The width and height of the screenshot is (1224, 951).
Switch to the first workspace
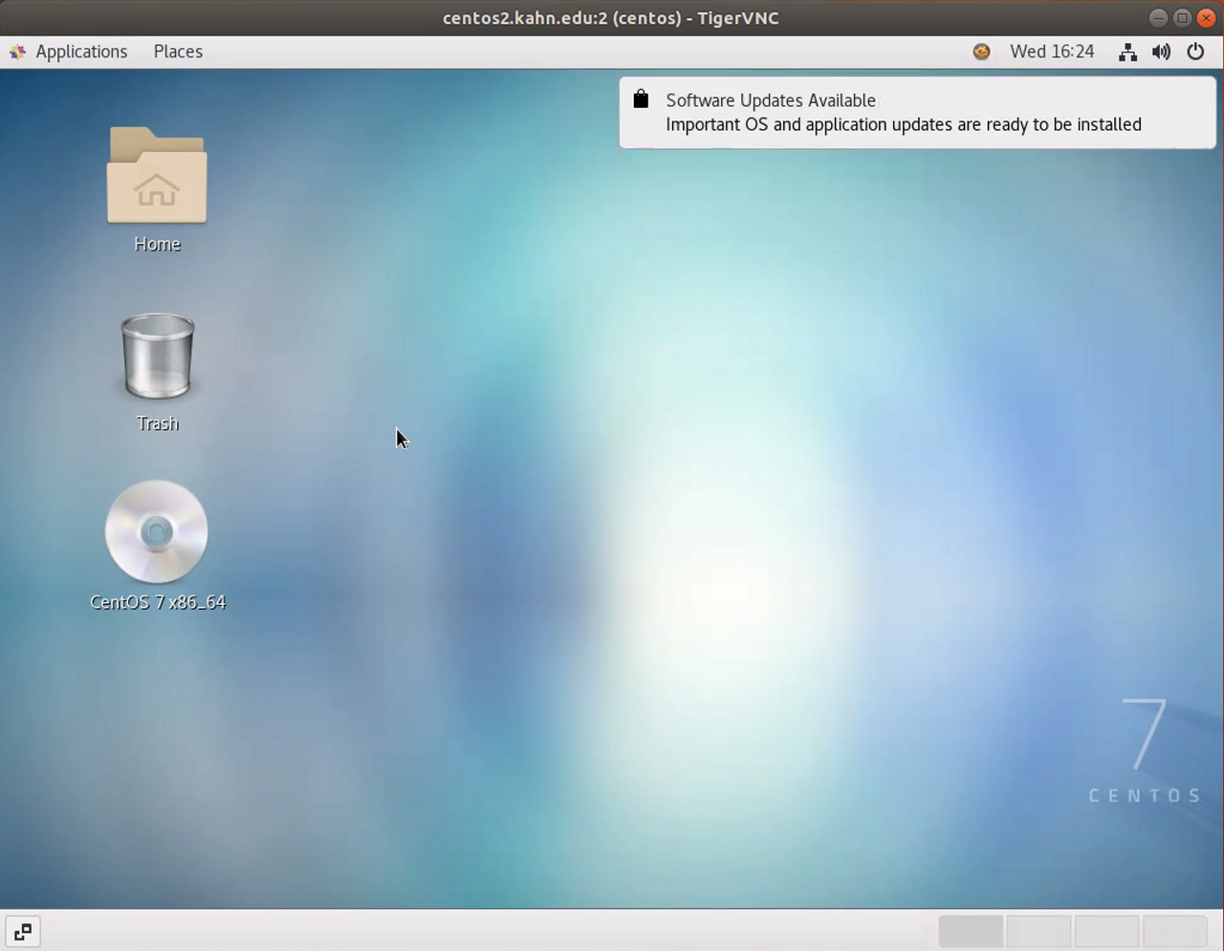[971, 931]
